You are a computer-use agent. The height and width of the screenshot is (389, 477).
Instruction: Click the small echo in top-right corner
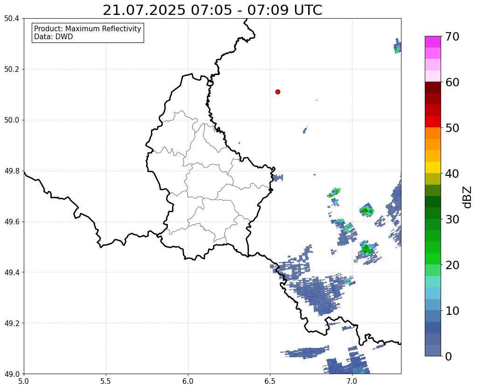click(397, 46)
